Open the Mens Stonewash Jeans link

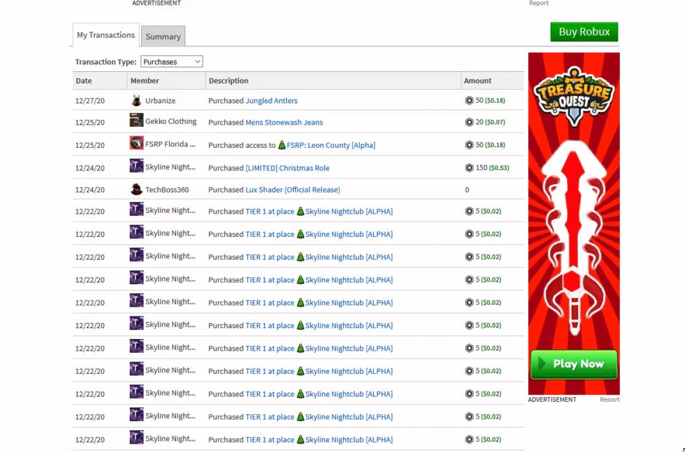284,123
